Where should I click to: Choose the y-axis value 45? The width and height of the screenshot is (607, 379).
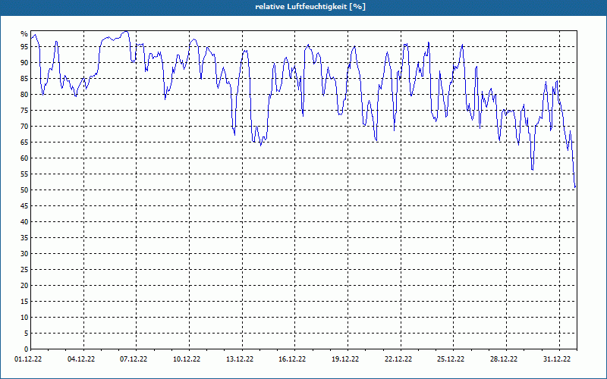[x=24, y=205]
